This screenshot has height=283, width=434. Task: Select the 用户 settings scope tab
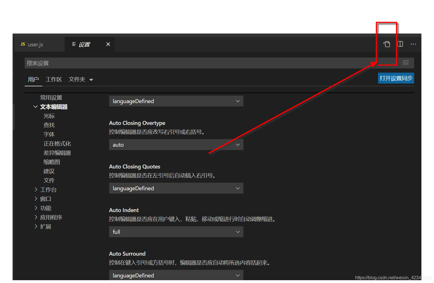pos(33,80)
